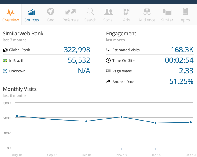Click the Nov 18 x-axis label

(121, 155)
